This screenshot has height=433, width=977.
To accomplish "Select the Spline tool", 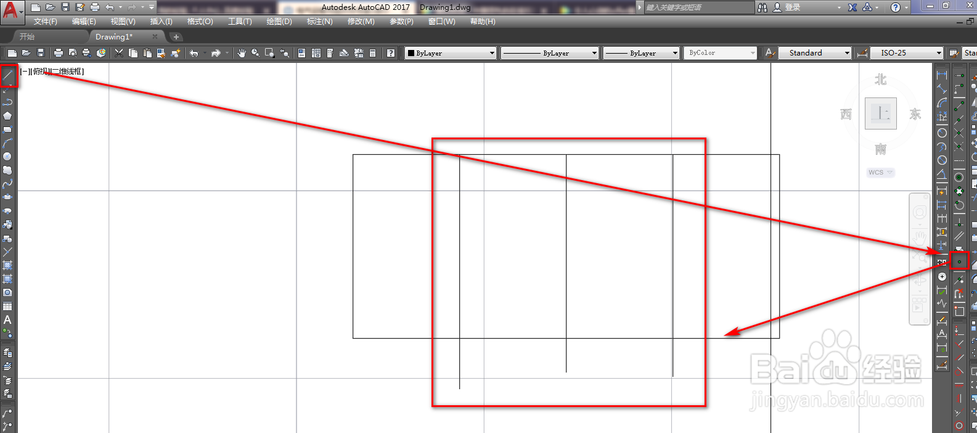I will [x=7, y=183].
